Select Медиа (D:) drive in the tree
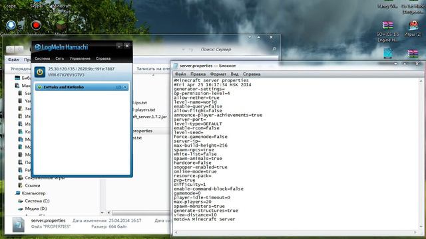The width and height of the screenshot is (426, 239). coord(36,208)
